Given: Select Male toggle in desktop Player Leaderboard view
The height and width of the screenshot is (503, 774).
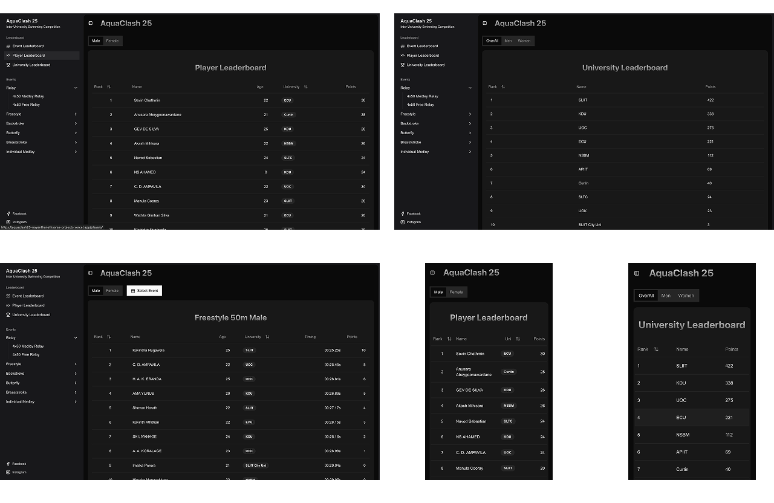Looking at the screenshot, I should tap(96, 41).
